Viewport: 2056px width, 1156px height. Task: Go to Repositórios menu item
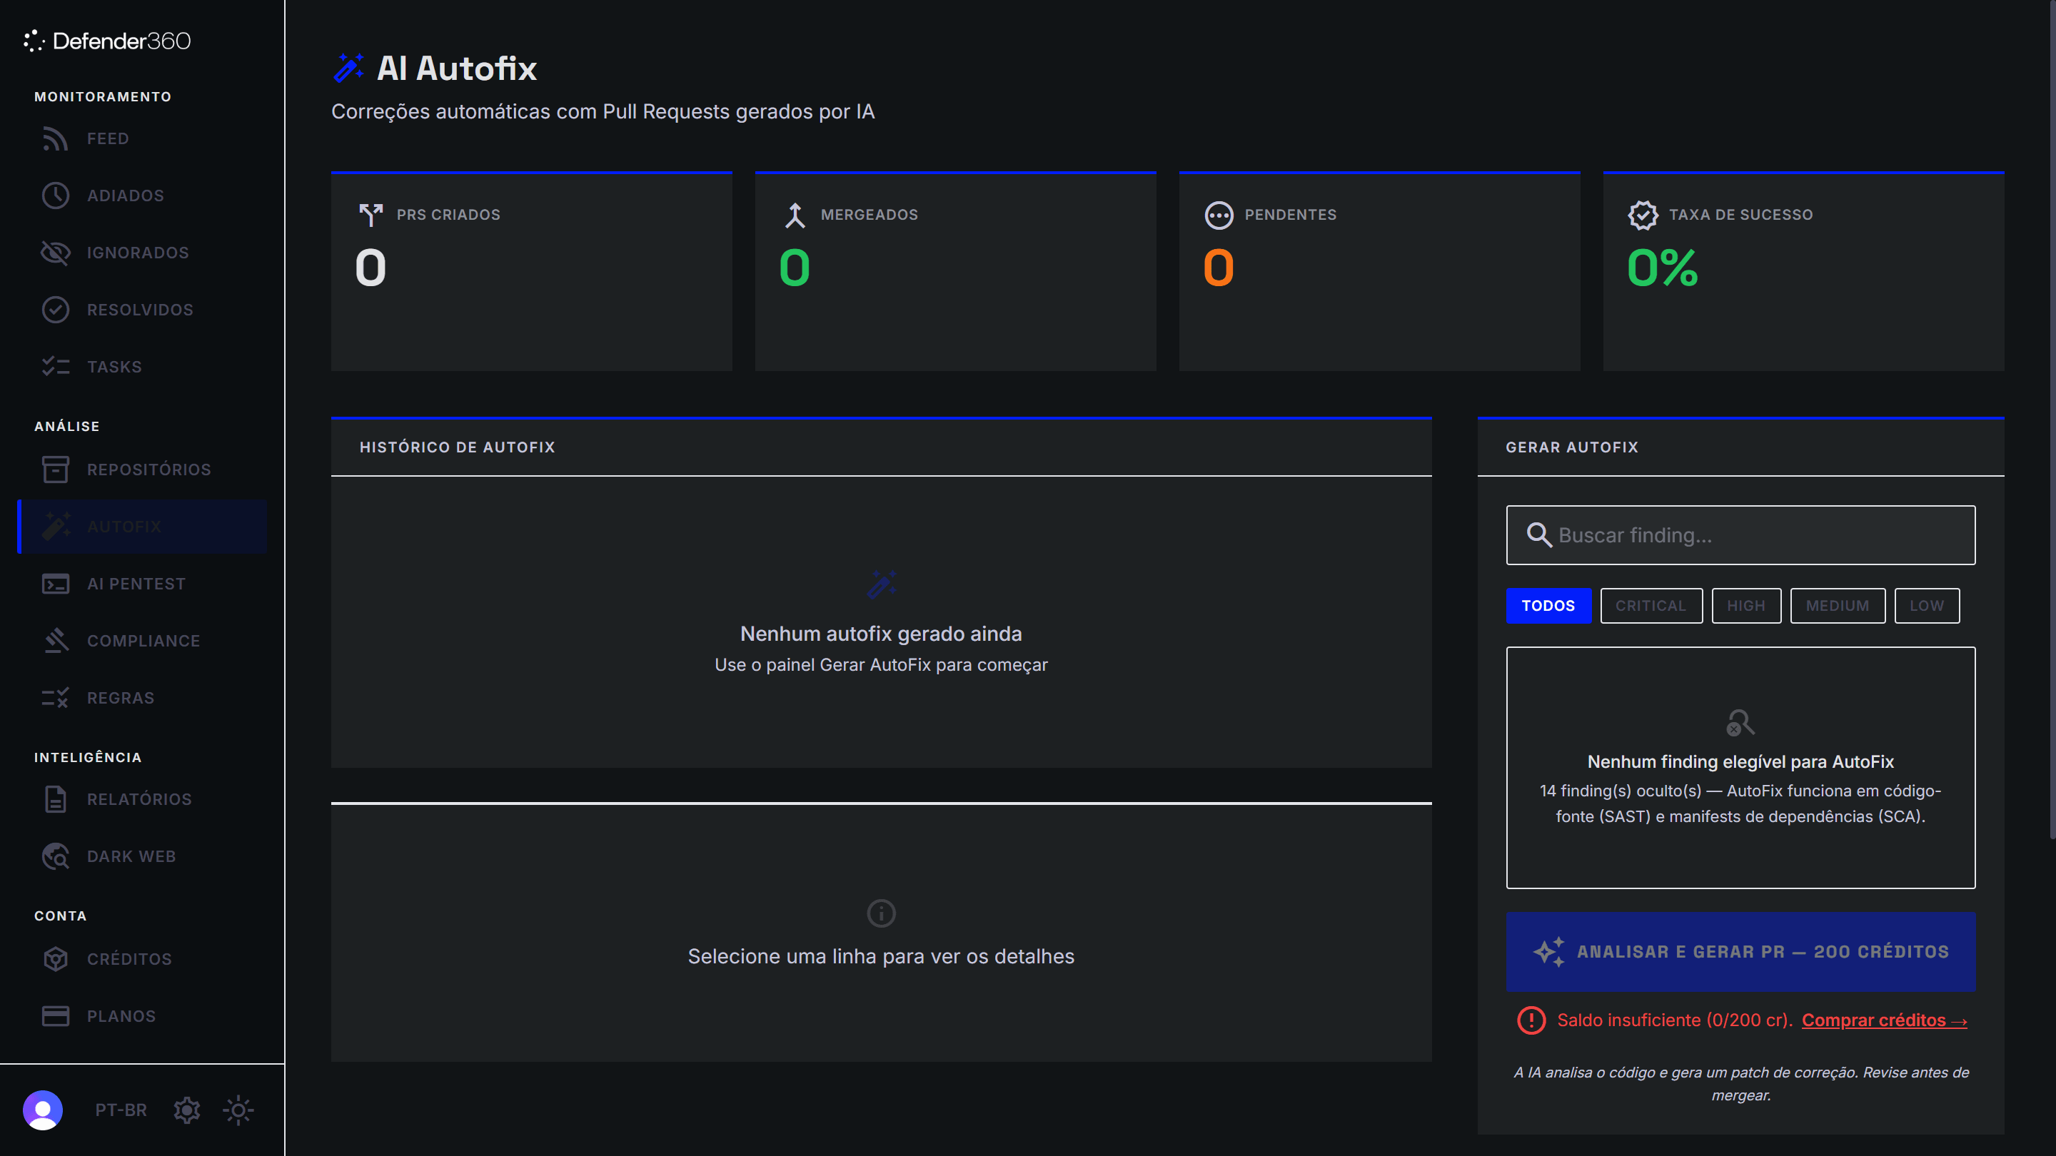pyautogui.click(x=142, y=470)
